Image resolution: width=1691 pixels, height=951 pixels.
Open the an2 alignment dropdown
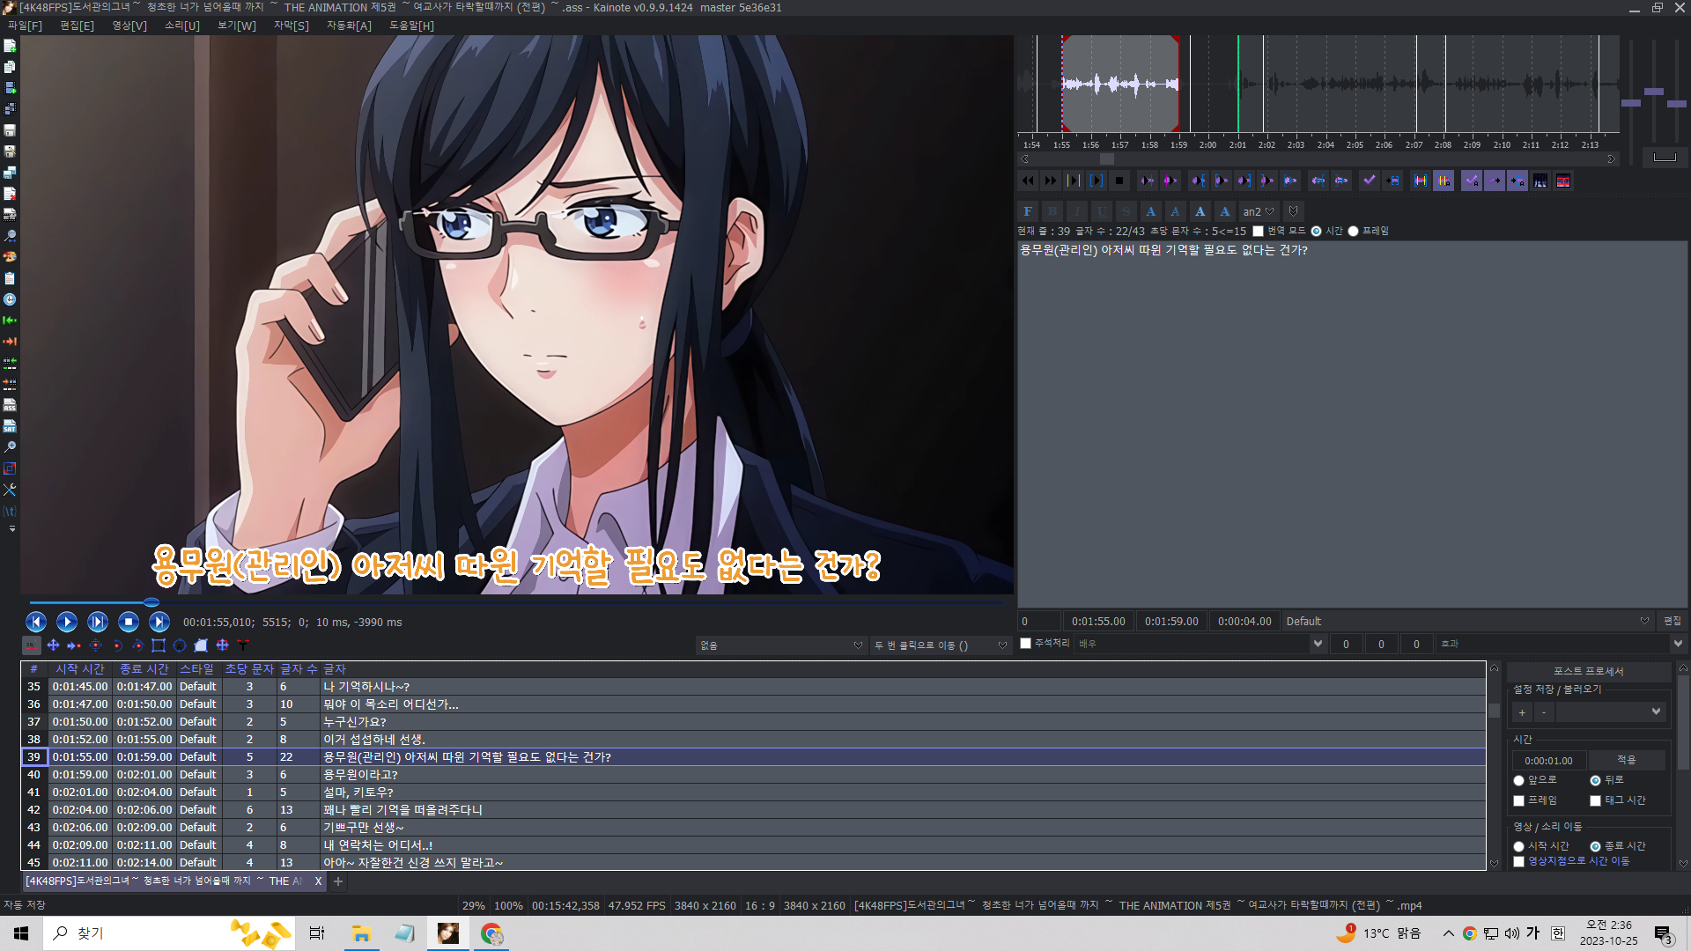click(x=1259, y=211)
